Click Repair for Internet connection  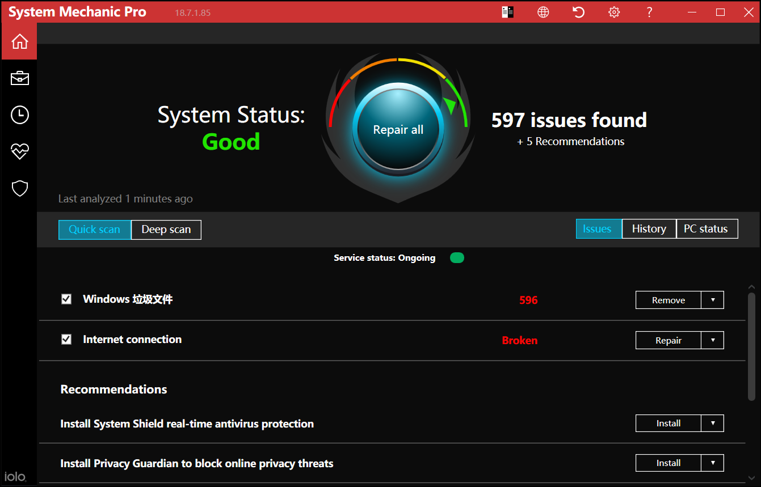668,340
